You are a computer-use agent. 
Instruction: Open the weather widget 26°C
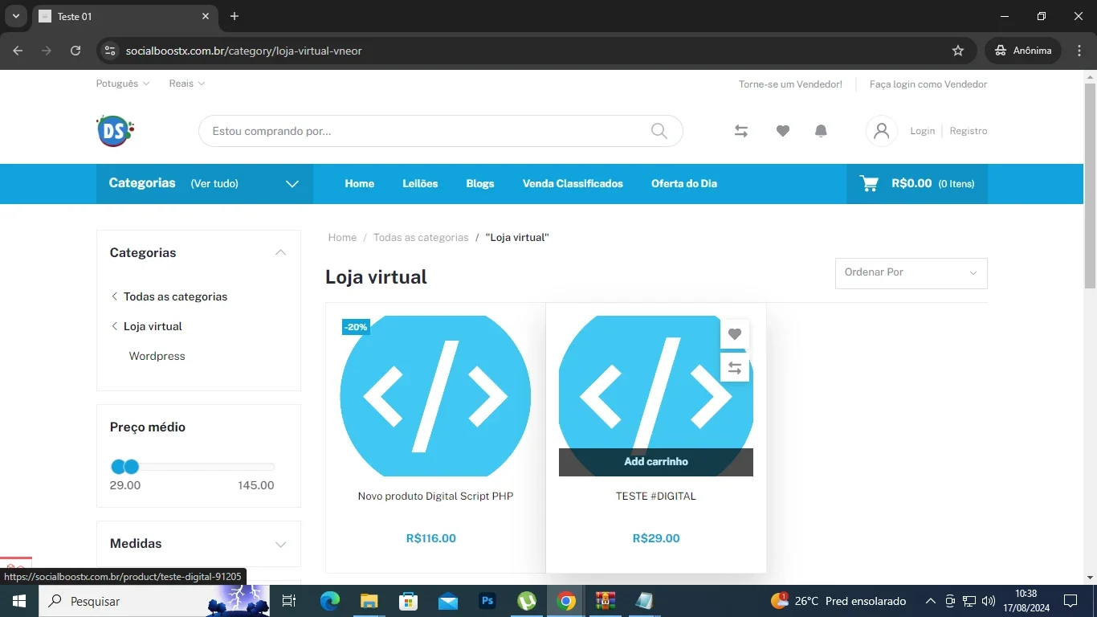point(838,601)
